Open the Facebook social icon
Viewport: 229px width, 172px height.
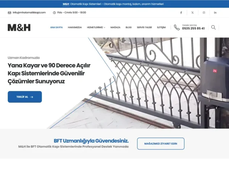pos(181,13)
